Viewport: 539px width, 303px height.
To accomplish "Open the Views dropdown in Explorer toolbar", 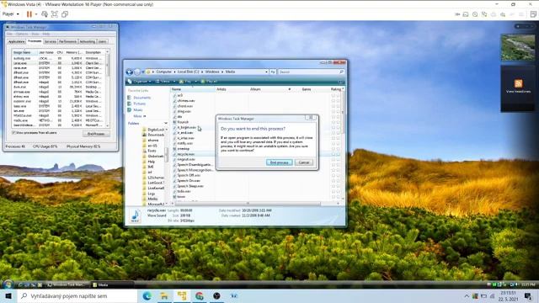I will (165, 82).
